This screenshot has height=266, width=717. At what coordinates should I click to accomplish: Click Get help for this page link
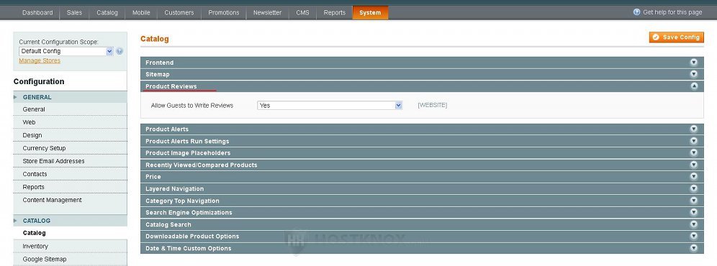click(x=672, y=12)
